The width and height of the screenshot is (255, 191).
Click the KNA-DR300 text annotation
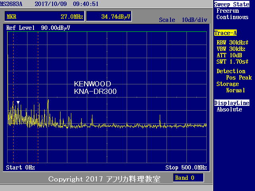coord(95,92)
